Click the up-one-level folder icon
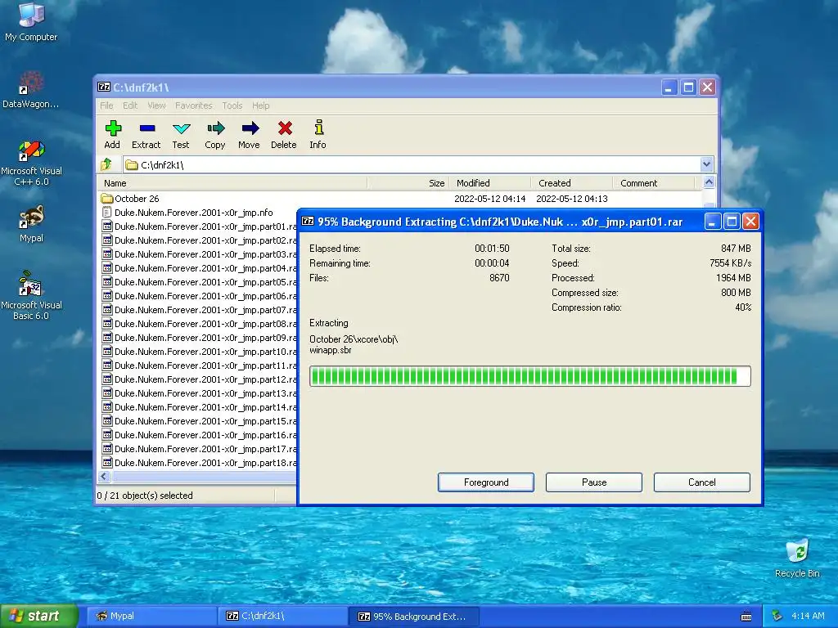The height and width of the screenshot is (628, 838). 106,164
